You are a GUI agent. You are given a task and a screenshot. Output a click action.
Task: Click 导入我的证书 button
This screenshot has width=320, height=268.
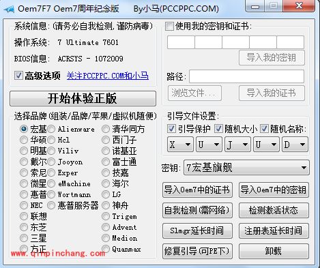click(x=272, y=93)
